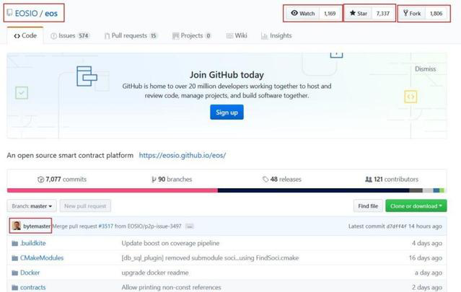Open the EOSIO organization link
The height and width of the screenshot is (292, 461).
pos(26,13)
